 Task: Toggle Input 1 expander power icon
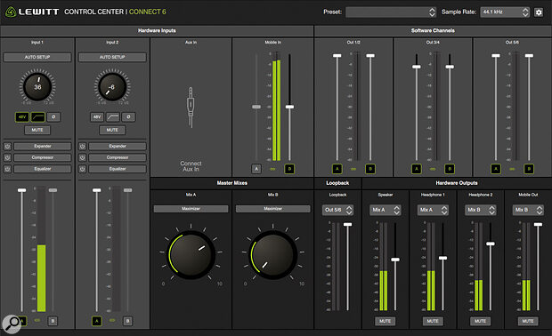coord(7,146)
